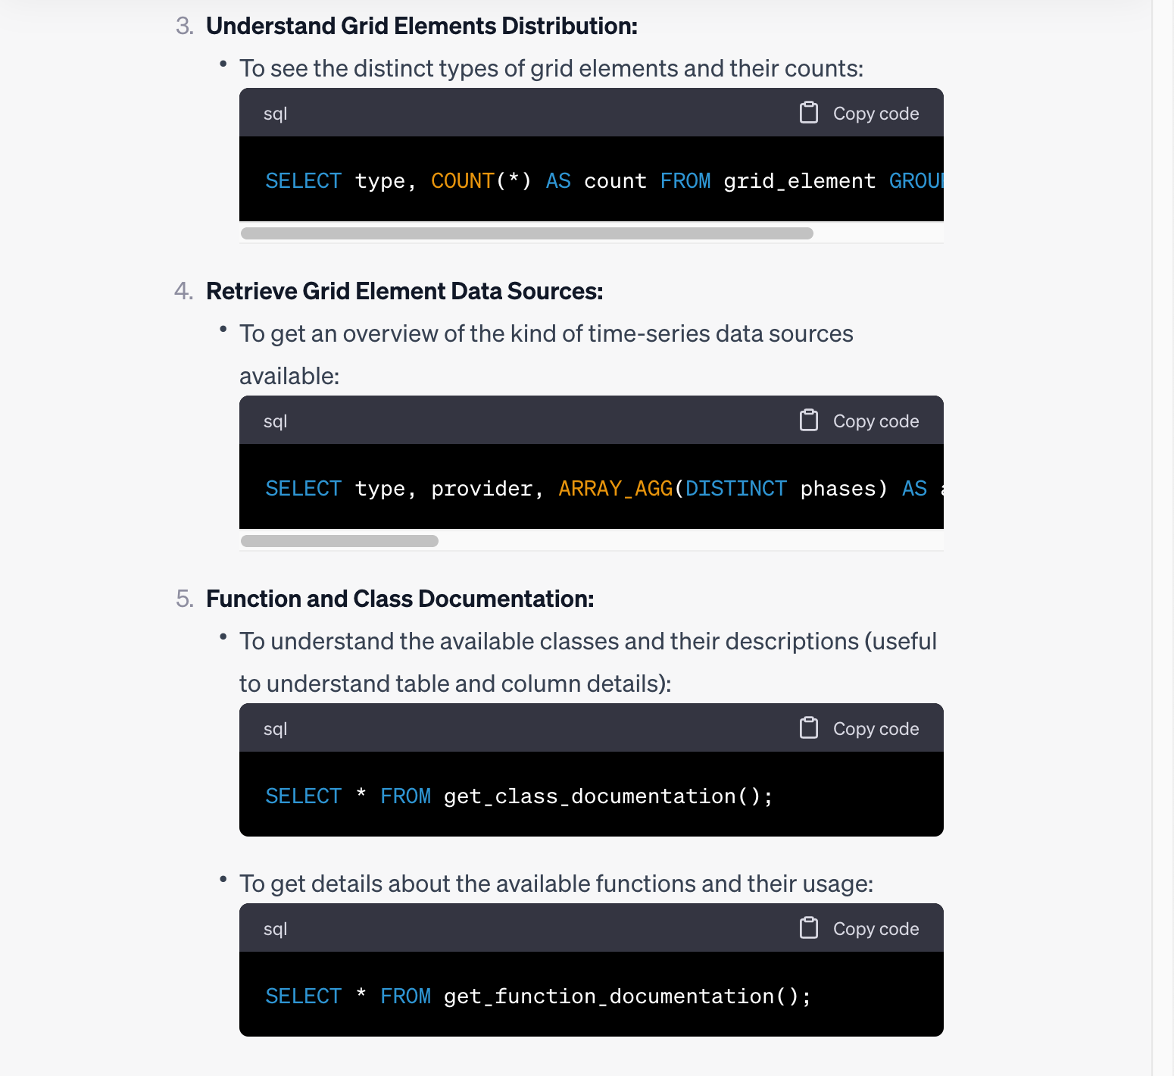The height and width of the screenshot is (1076, 1174).
Task: Select the ARRAY_AGG keyword in the data sources query
Action: click(x=614, y=488)
